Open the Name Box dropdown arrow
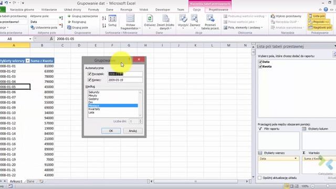The height and width of the screenshot is (189, 336). (x=30, y=39)
